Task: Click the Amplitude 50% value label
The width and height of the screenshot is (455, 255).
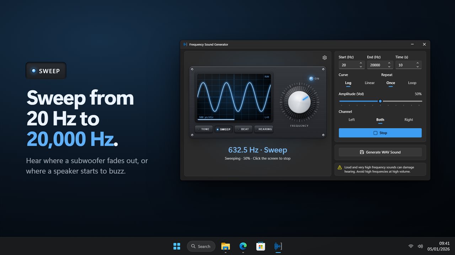Action: (x=418, y=94)
